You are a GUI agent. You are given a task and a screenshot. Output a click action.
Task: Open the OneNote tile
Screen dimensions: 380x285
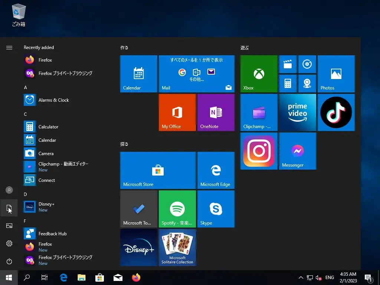click(x=216, y=112)
